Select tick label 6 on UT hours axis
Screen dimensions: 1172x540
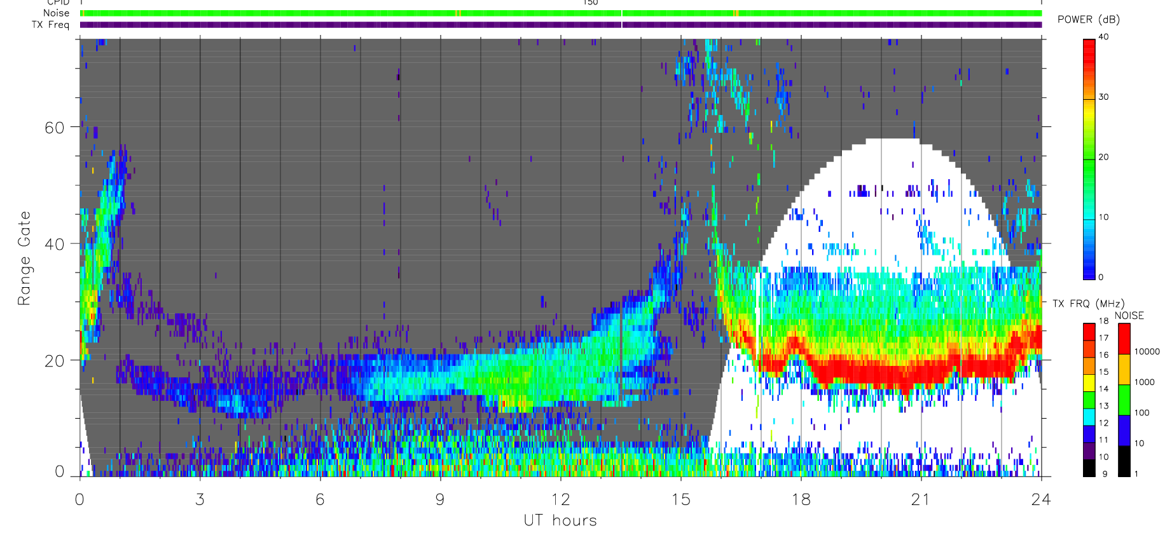click(320, 499)
